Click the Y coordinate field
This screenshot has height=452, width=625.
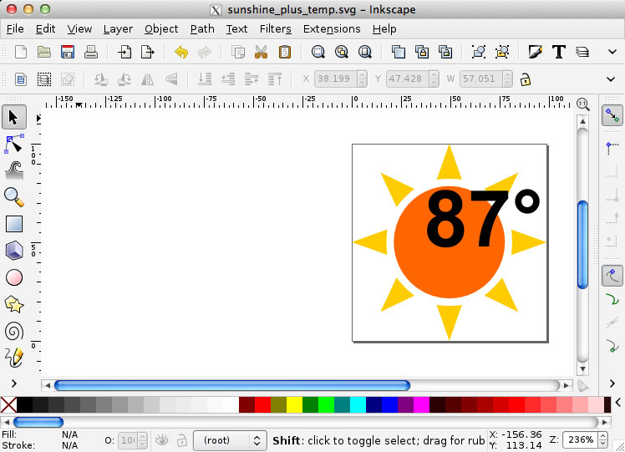tap(408, 79)
